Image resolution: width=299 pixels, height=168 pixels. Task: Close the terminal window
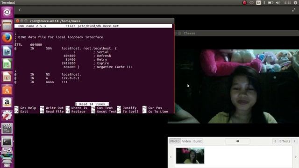point(18,21)
